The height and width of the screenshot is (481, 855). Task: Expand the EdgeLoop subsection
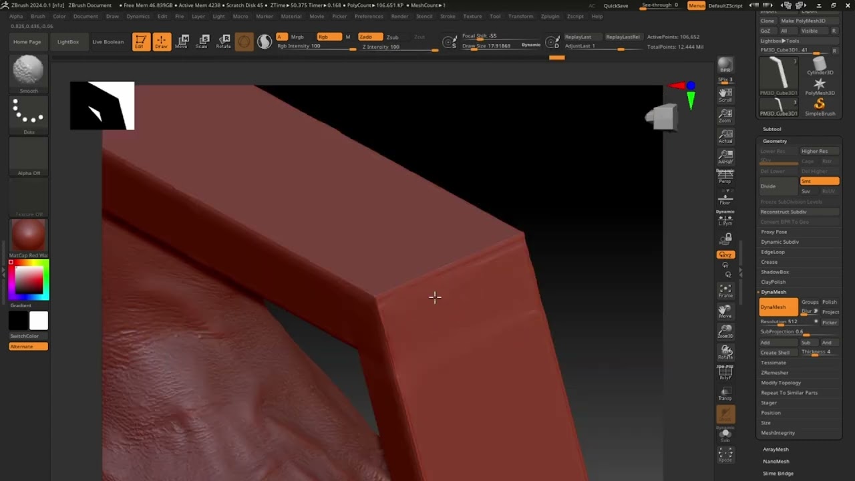(773, 252)
